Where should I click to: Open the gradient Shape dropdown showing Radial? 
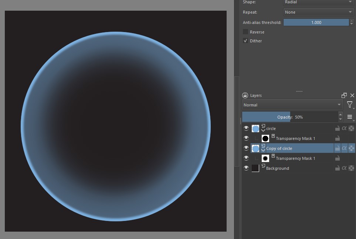318,2
